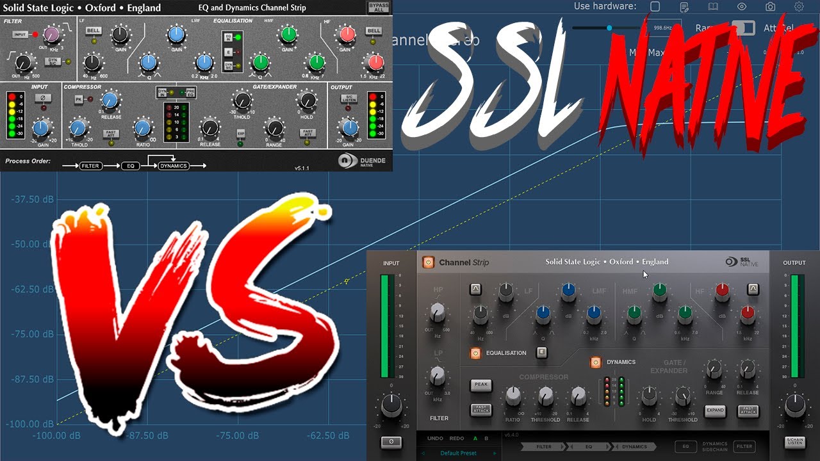Toggle EQ IN button in Duende equalisation
The height and width of the screenshot is (461, 820).
[228, 38]
